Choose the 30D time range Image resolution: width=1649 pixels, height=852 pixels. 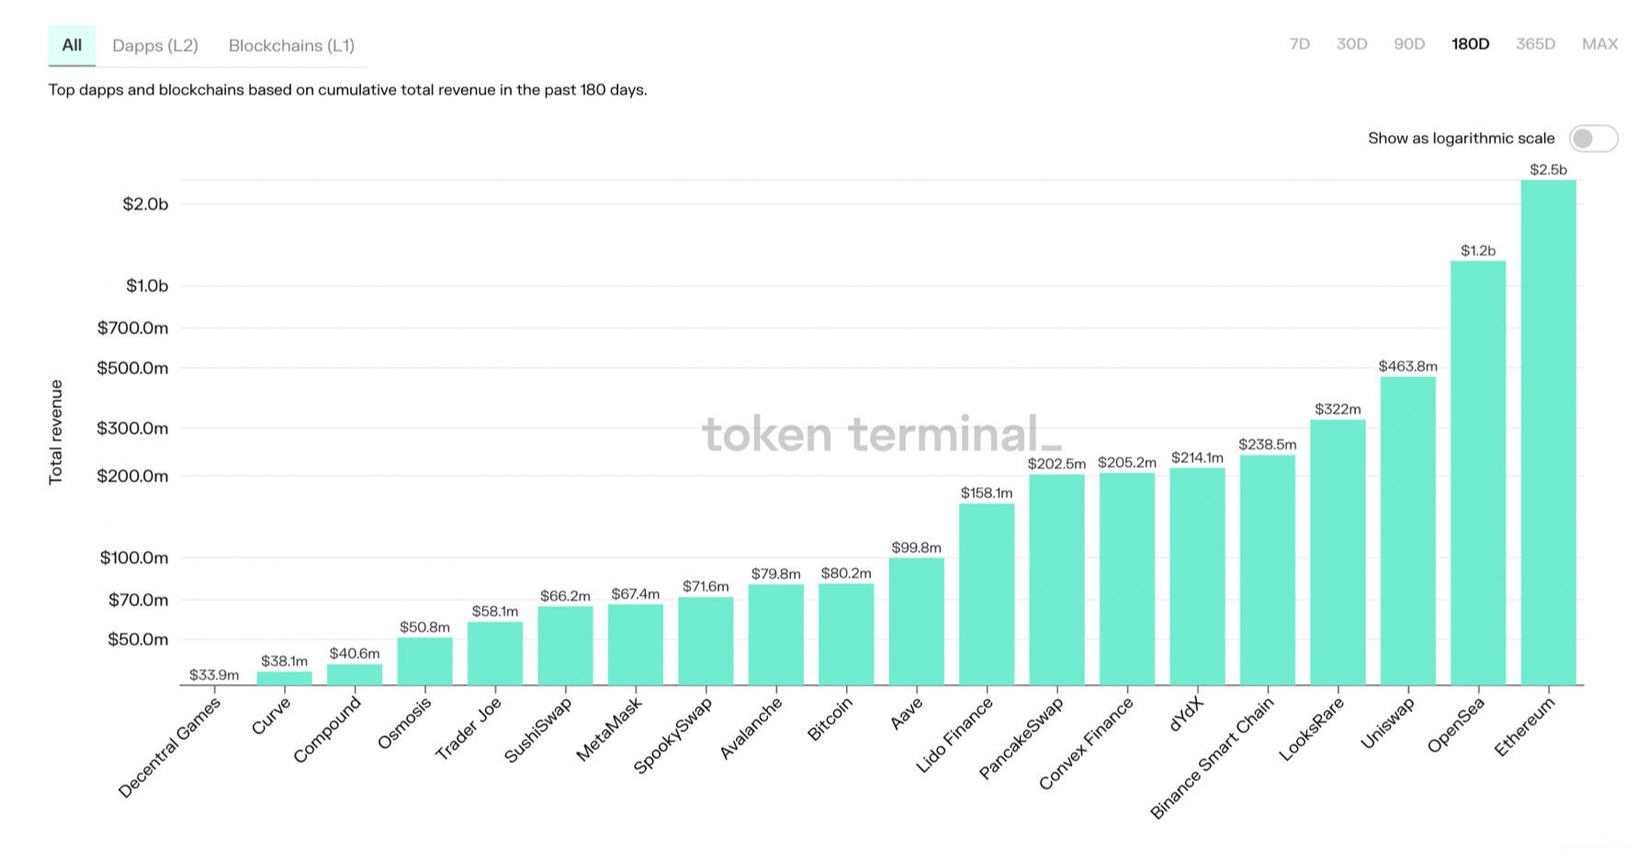[x=1351, y=43]
